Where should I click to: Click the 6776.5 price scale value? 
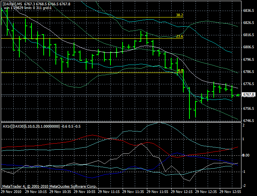point(249,84)
